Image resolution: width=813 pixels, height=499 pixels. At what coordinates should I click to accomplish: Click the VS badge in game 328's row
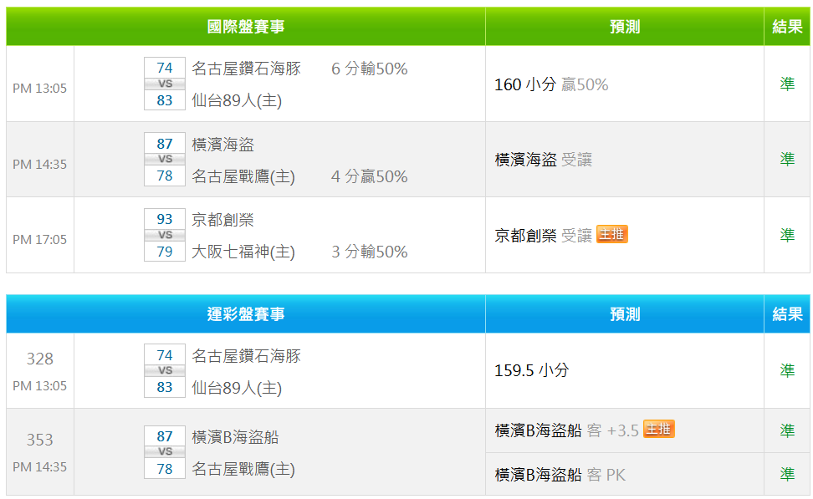point(165,371)
